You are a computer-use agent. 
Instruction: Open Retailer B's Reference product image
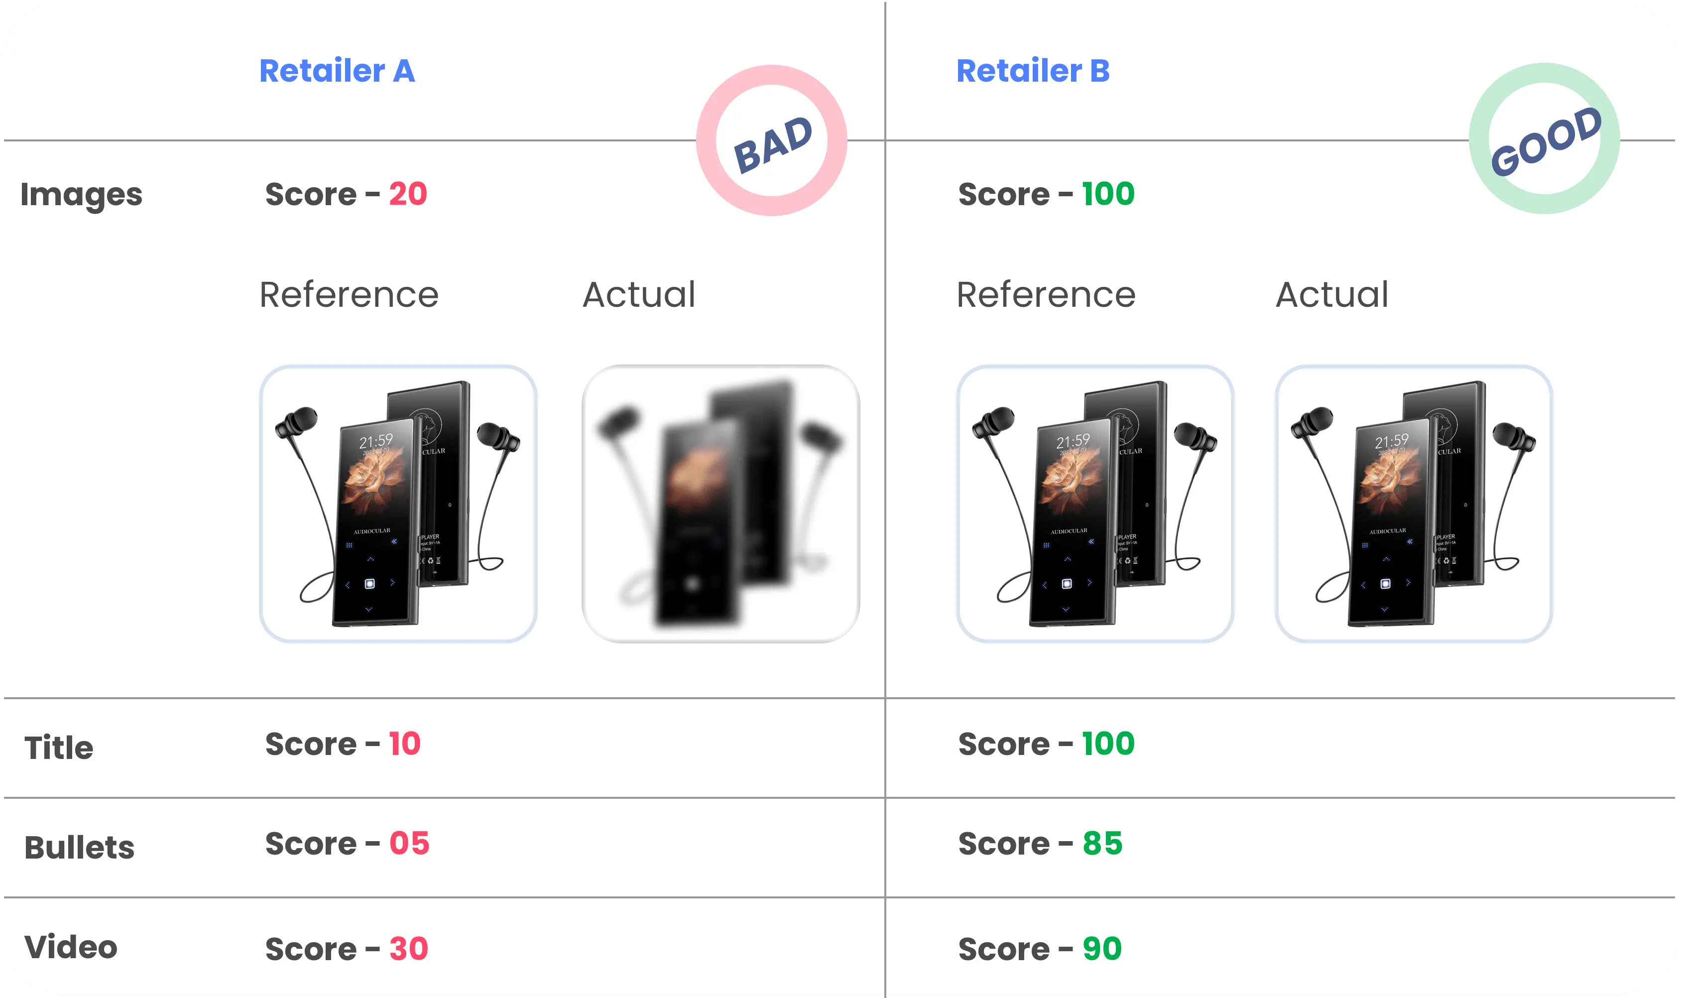point(1094,503)
